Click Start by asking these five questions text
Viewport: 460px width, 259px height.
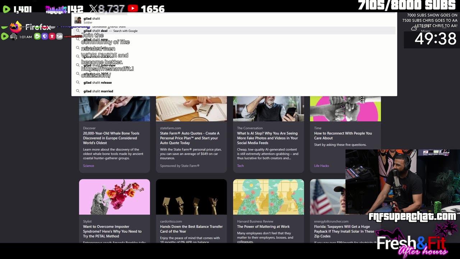[340, 145]
